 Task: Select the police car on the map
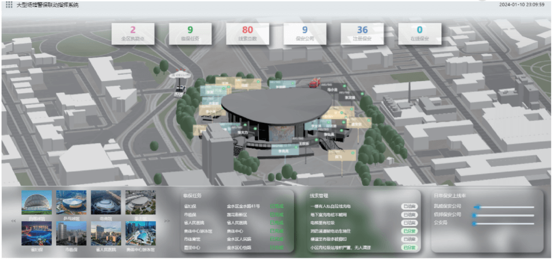tap(181, 90)
